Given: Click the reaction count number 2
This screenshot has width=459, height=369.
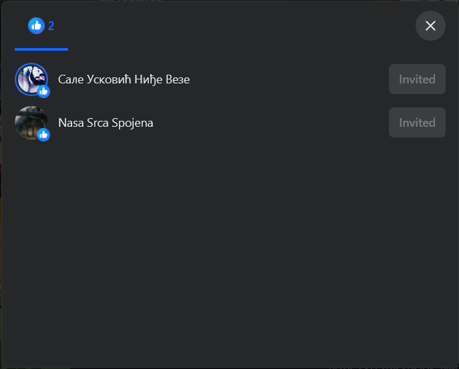Looking at the screenshot, I should [51, 26].
